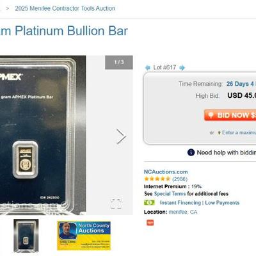Click the green financing dollar icon
This screenshot has height=256, width=256.
(149, 202)
